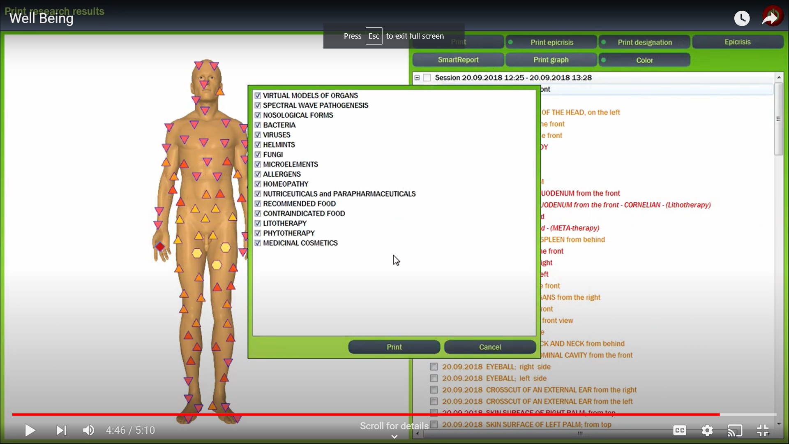The height and width of the screenshot is (444, 789).
Task: Toggle MICROELEMENTS checkbox
Action: 258,164
